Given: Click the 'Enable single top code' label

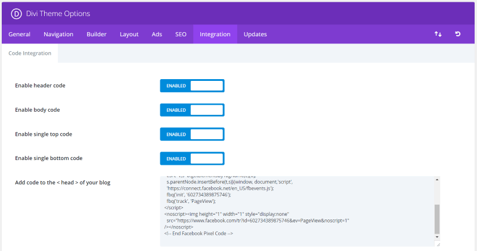Looking at the screenshot, I should pyautogui.click(x=44, y=134).
